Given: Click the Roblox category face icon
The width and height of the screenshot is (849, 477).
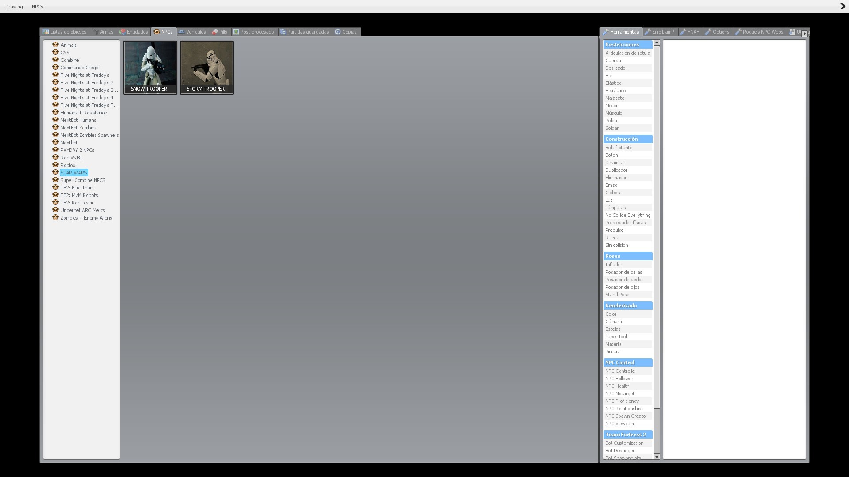Looking at the screenshot, I should point(55,165).
